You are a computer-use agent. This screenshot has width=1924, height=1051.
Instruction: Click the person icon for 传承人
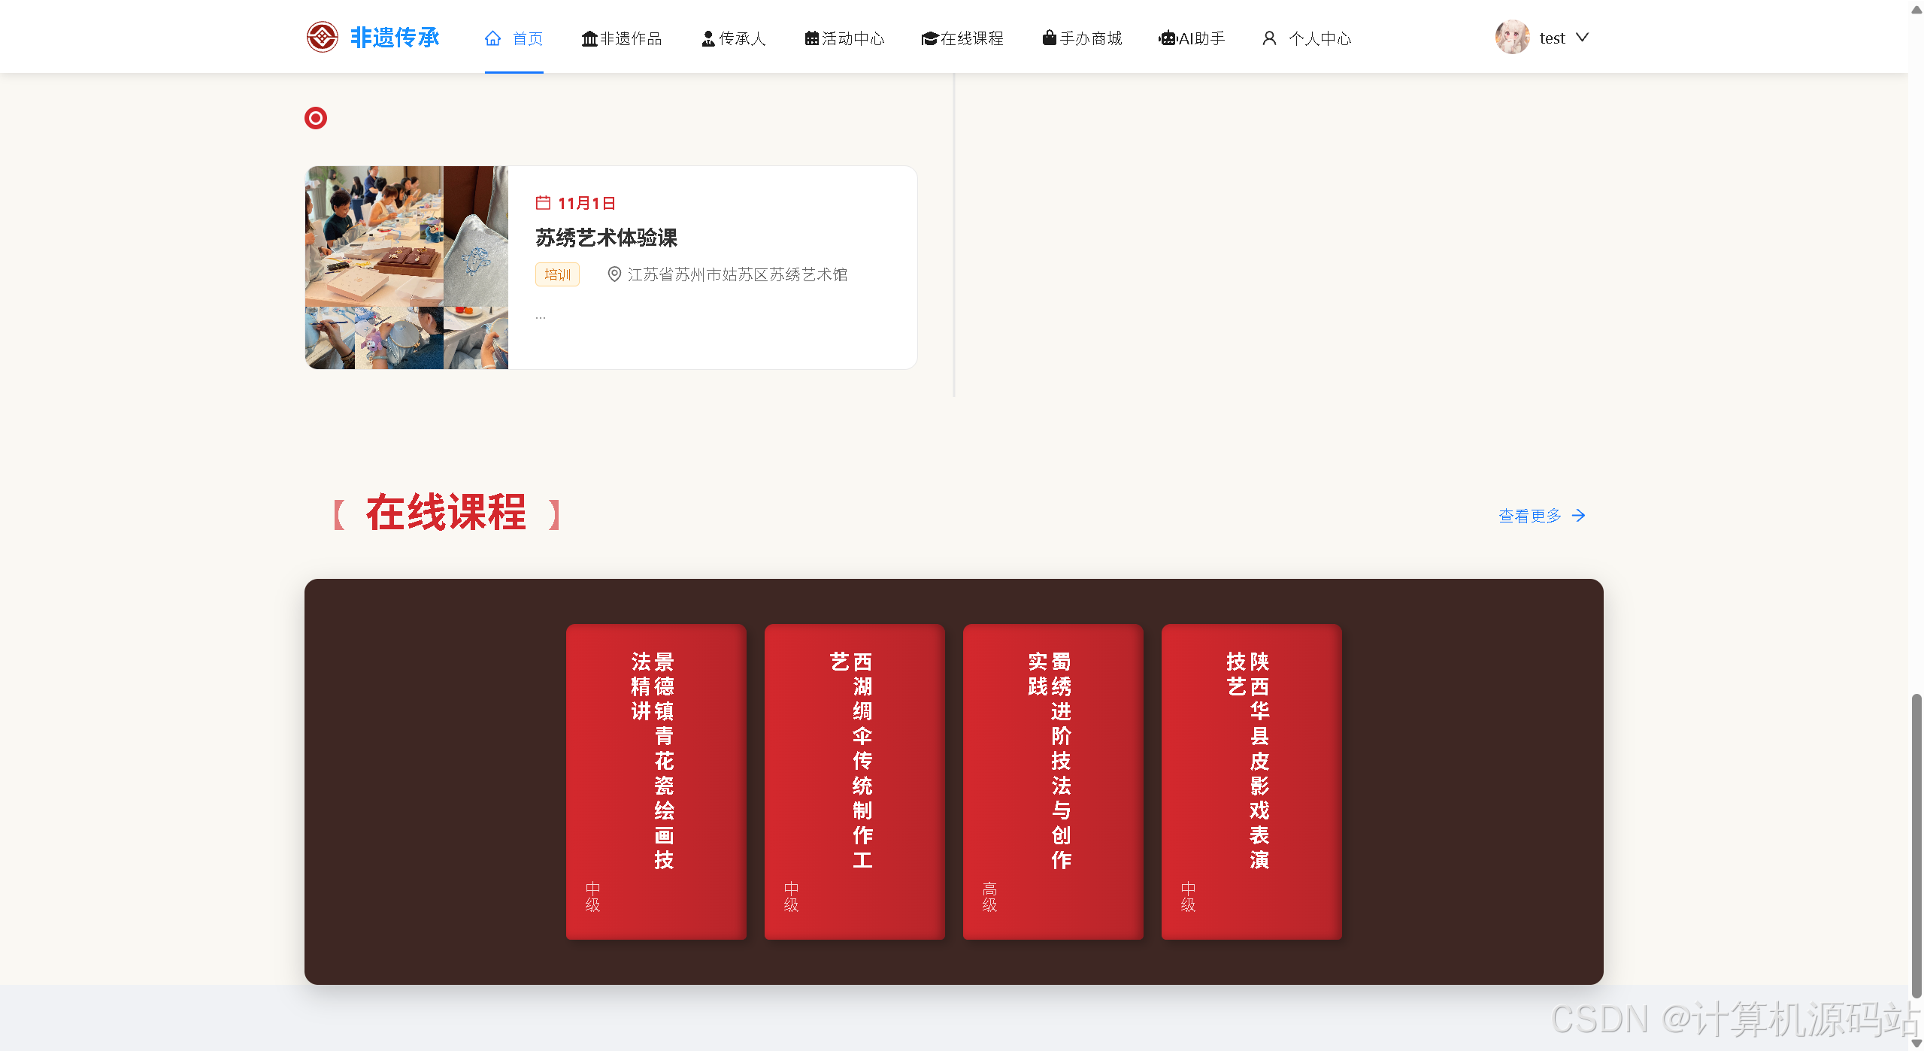click(x=707, y=38)
